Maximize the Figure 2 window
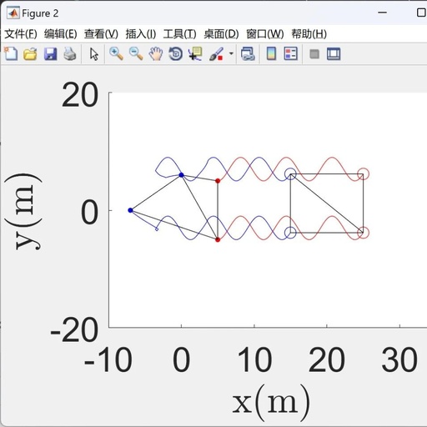 coord(421,13)
